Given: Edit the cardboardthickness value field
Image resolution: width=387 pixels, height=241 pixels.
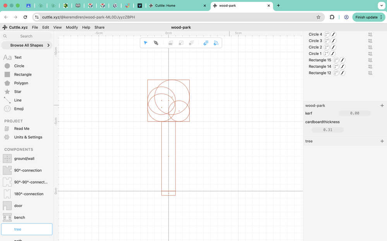Looking at the screenshot, I should [x=327, y=130].
